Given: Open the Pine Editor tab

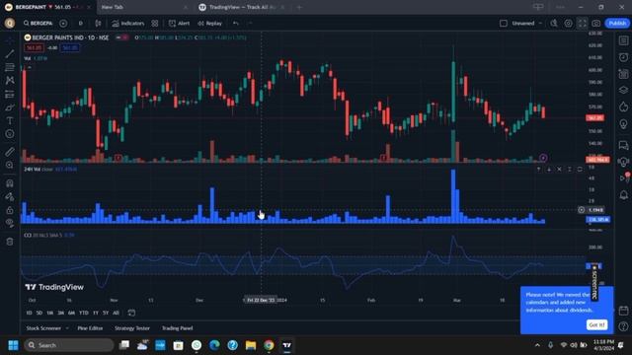Looking at the screenshot, I should tap(90, 328).
